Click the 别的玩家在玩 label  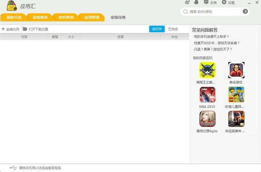click(x=202, y=58)
